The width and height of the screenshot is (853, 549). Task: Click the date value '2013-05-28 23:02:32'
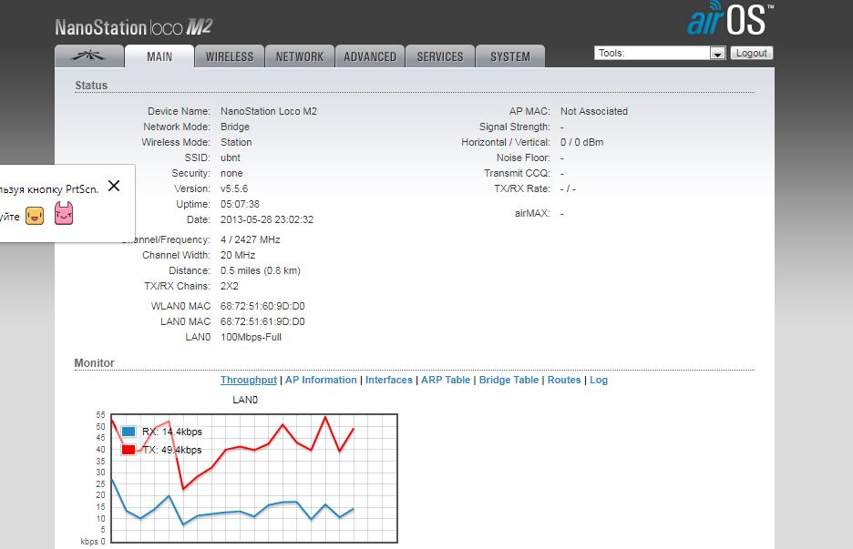coord(267,219)
